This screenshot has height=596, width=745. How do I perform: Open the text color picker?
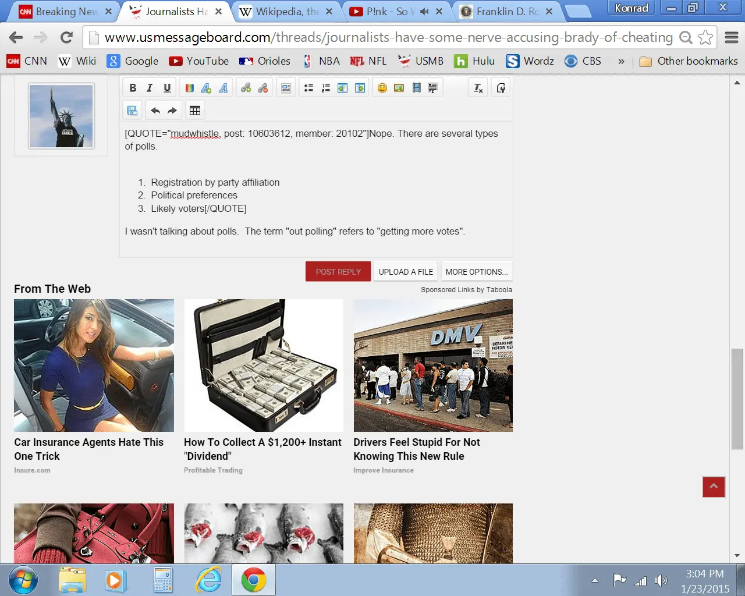coord(189,88)
